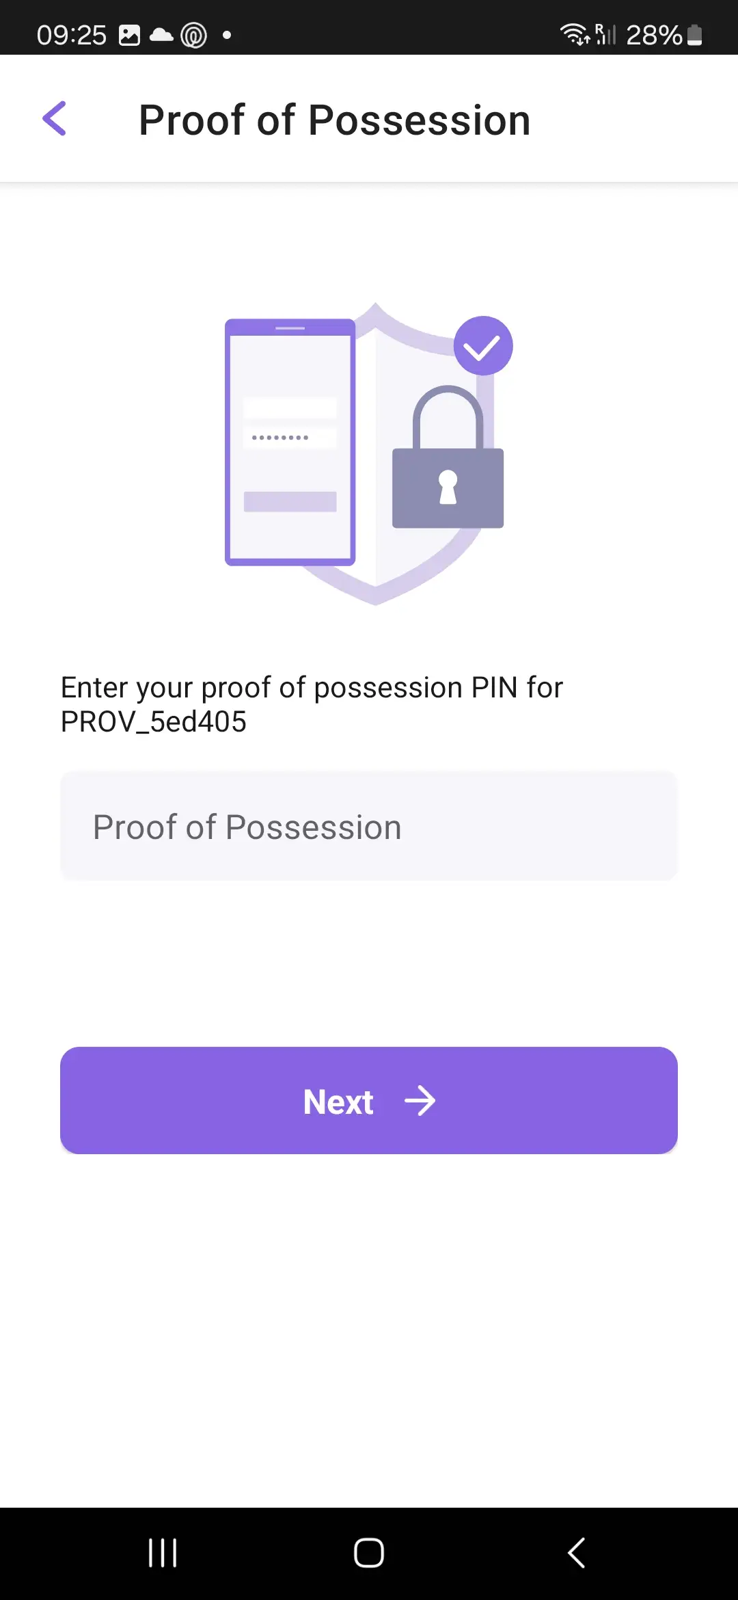Open Android recent apps button
Screen dimensions: 738x1600
point(163,1553)
